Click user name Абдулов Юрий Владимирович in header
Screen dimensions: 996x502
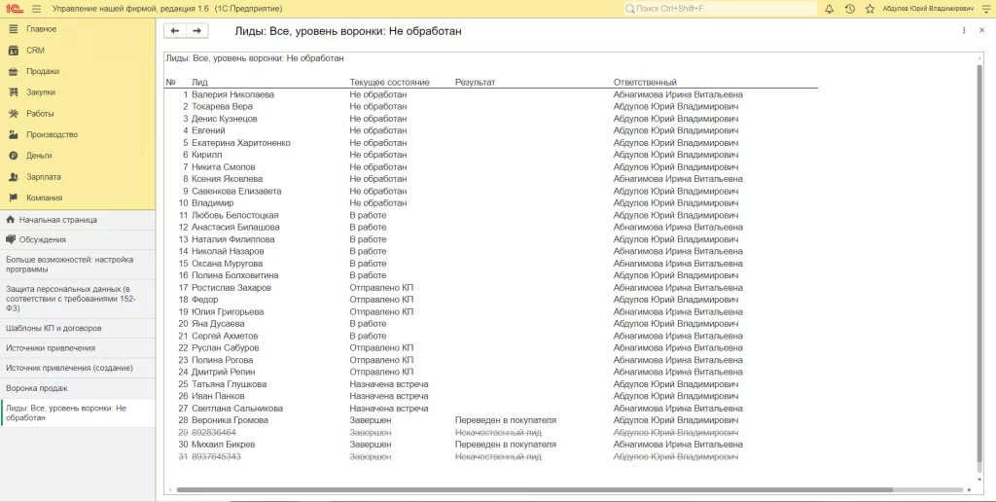coord(927,9)
